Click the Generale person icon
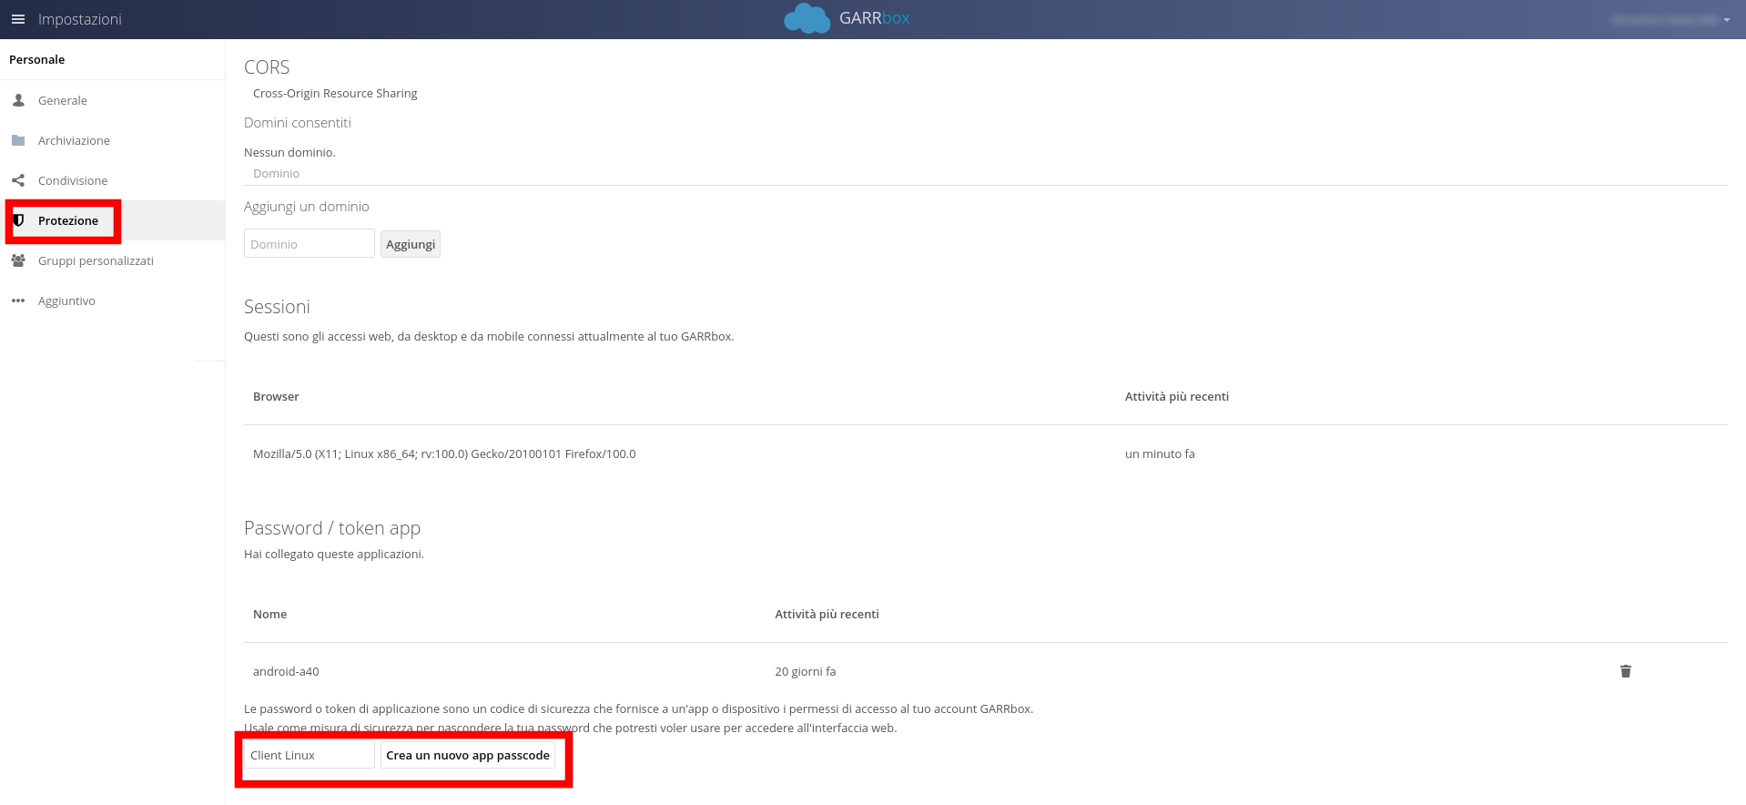Screen dimensions: 1746x805 coord(18,100)
